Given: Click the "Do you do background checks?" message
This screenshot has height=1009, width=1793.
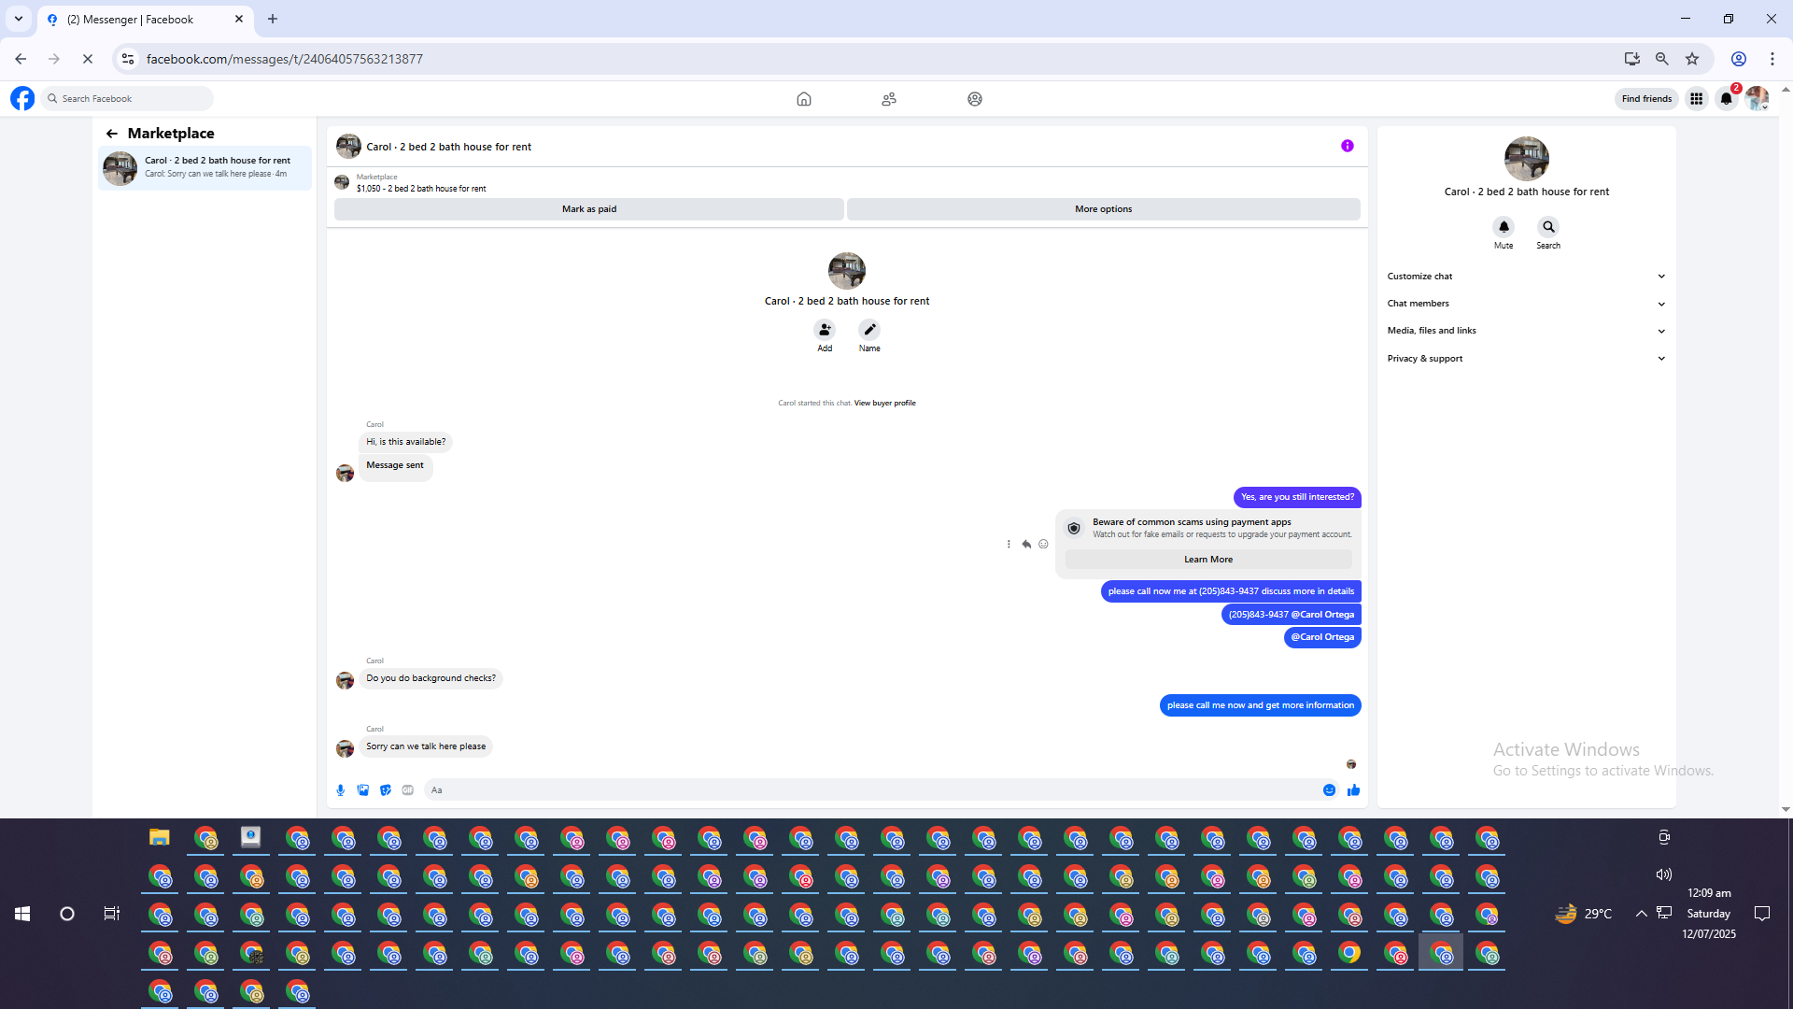Looking at the screenshot, I should tap(431, 678).
